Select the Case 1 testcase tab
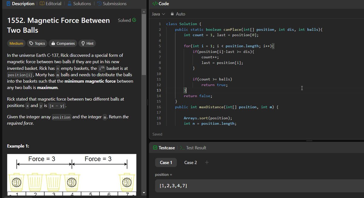 [166, 163]
